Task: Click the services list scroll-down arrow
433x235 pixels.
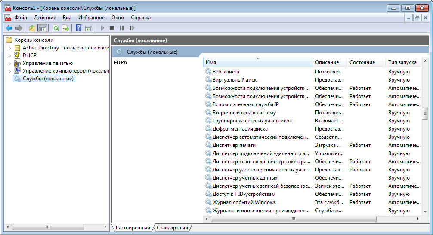Action: (x=425, y=211)
